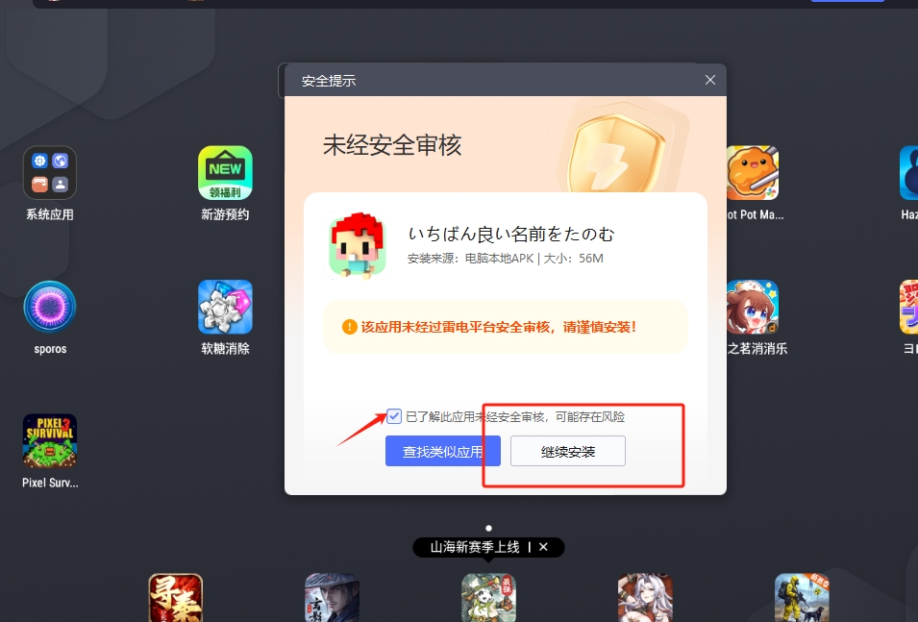Open the panda game icon in bottom row
The width and height of the screenshot is (918, 622).
click(x=488, y=598)
